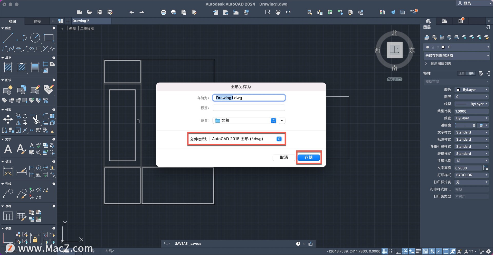Activate the Pan hand tool

coord(278,12)
